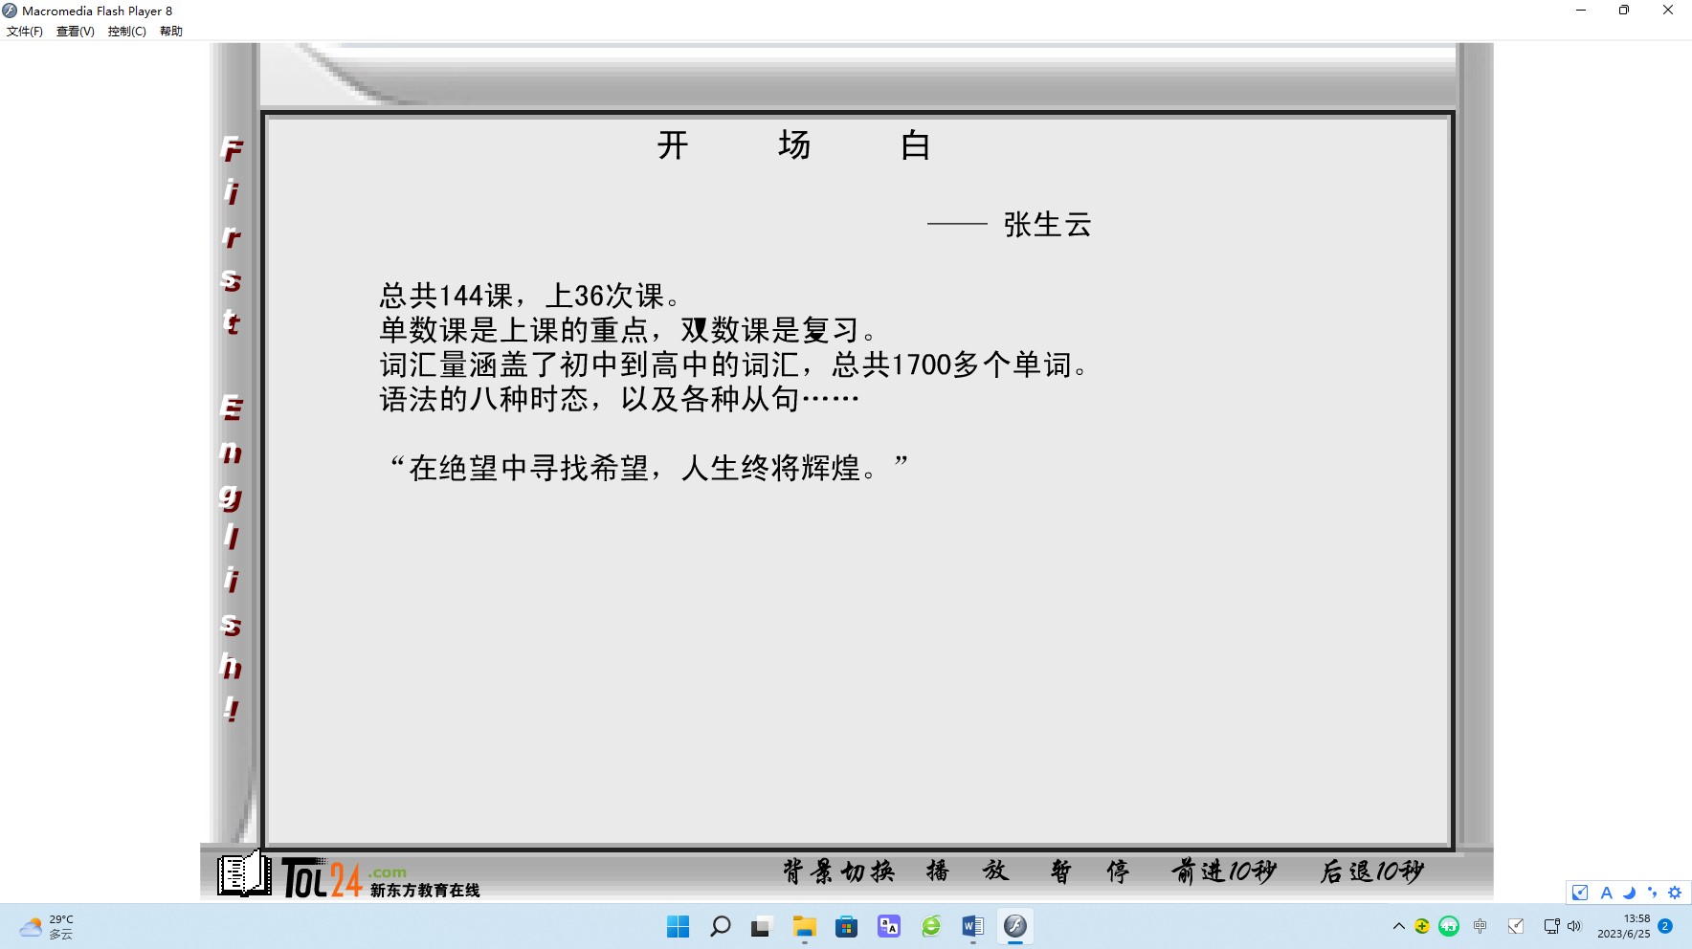This screenshot has height=949, width=1692.
Task: Expand the hidden system tray icons
Action: pyautogui.click(x=1398, y=926)
